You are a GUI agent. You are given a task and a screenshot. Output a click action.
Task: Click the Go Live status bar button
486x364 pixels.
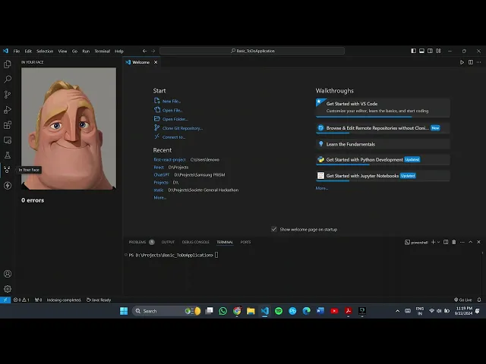463,300
